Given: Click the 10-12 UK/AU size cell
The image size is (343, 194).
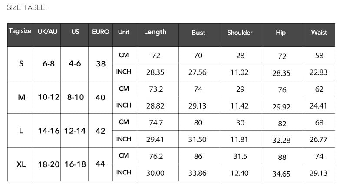Looking at the screenshot, I should (48, 97).
